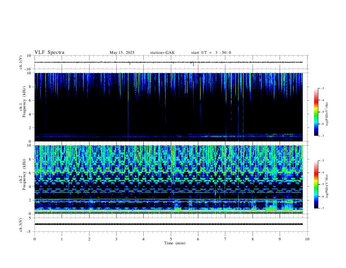The width and height of the screenshot is (346, 268).
Task: Click time axis tick label "10"
Action: click(x=307, y=239)
